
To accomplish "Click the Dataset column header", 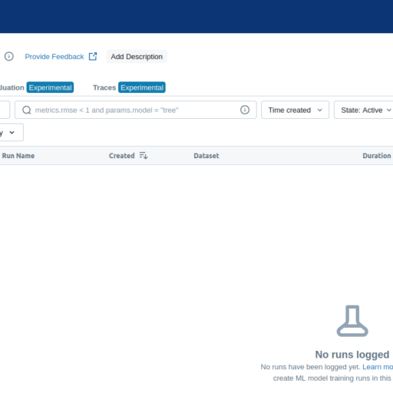I will coord(206,156).
